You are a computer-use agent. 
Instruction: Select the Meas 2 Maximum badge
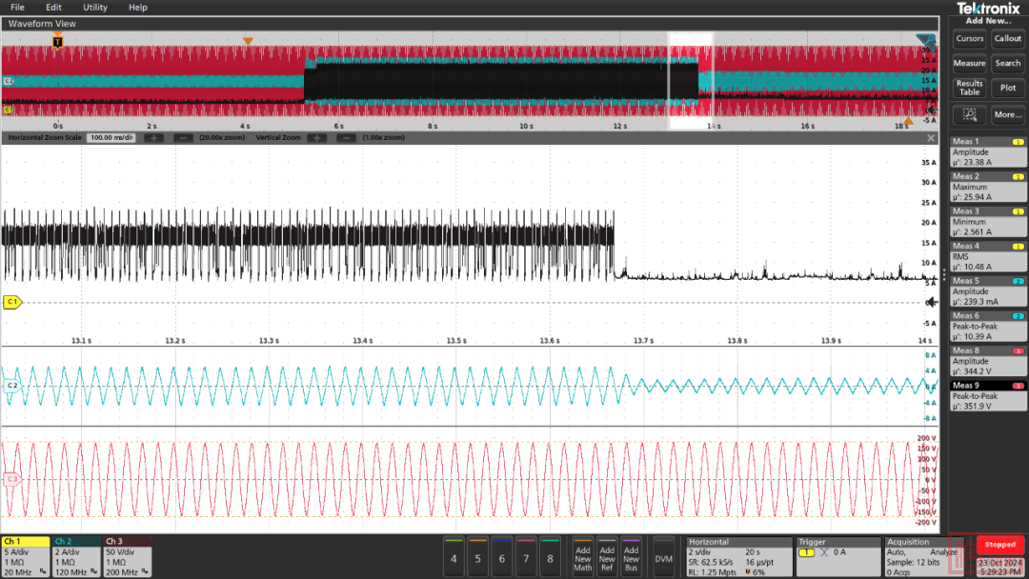pos(988,187)
